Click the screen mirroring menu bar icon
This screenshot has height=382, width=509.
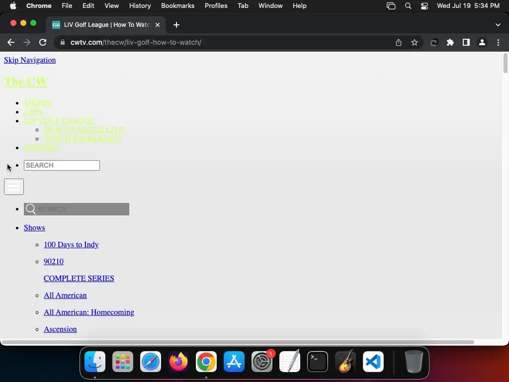point(391,6)
